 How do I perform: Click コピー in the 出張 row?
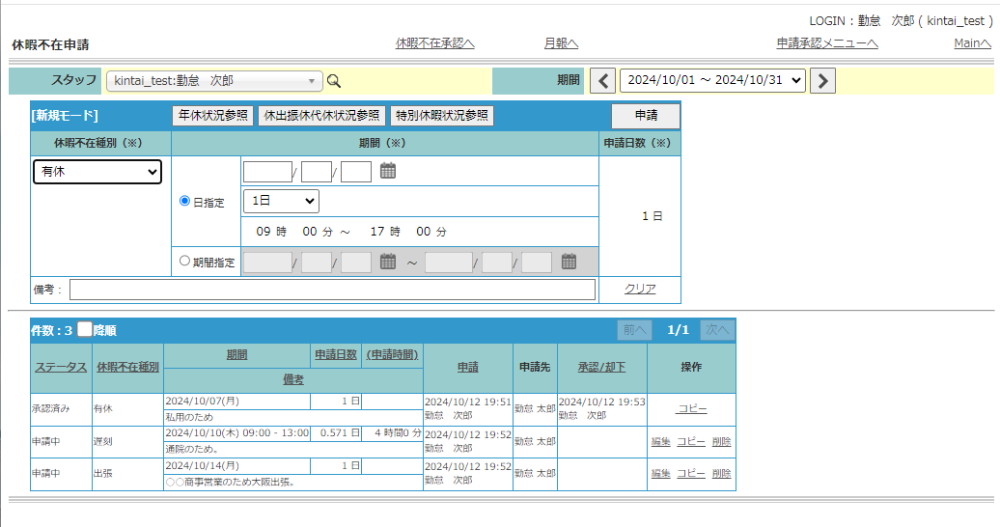point(691,473)
